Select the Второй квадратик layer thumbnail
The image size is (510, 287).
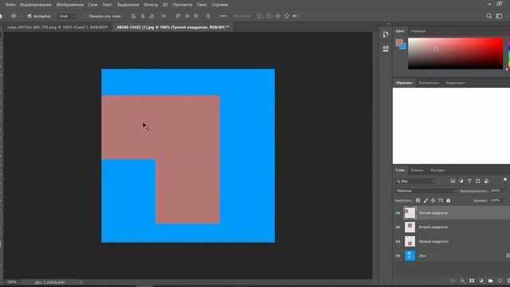click(x=410, y=227)
